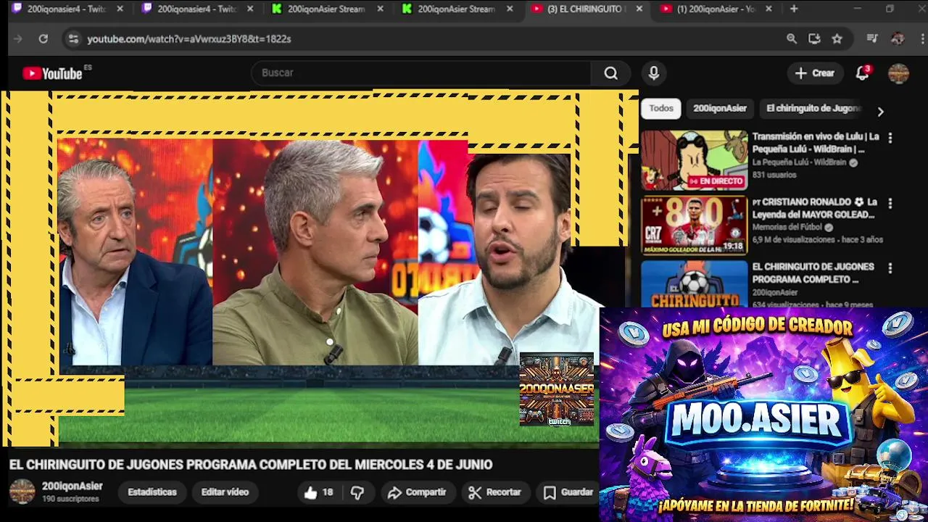Click the Recortar clip button

click(x=495, y=492)
